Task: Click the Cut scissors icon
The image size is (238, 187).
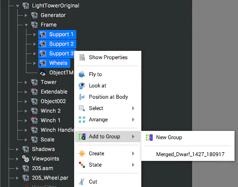Action: click(x=82, y=182)
